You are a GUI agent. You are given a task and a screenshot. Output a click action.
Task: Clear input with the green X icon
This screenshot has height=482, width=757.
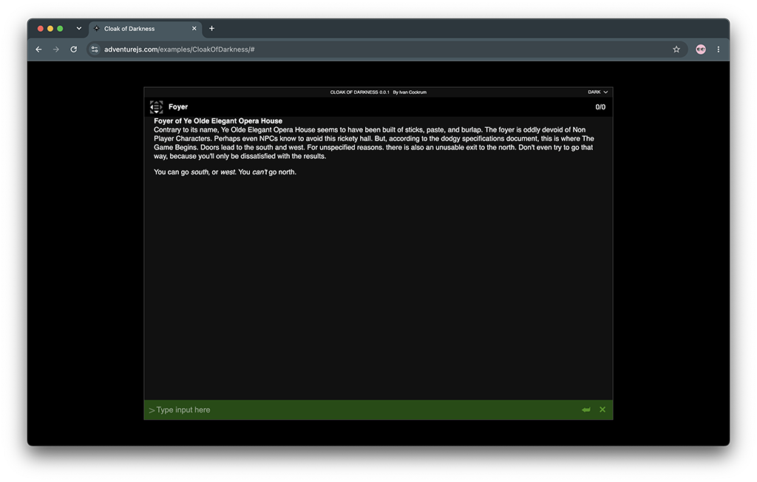click(602, 410)
